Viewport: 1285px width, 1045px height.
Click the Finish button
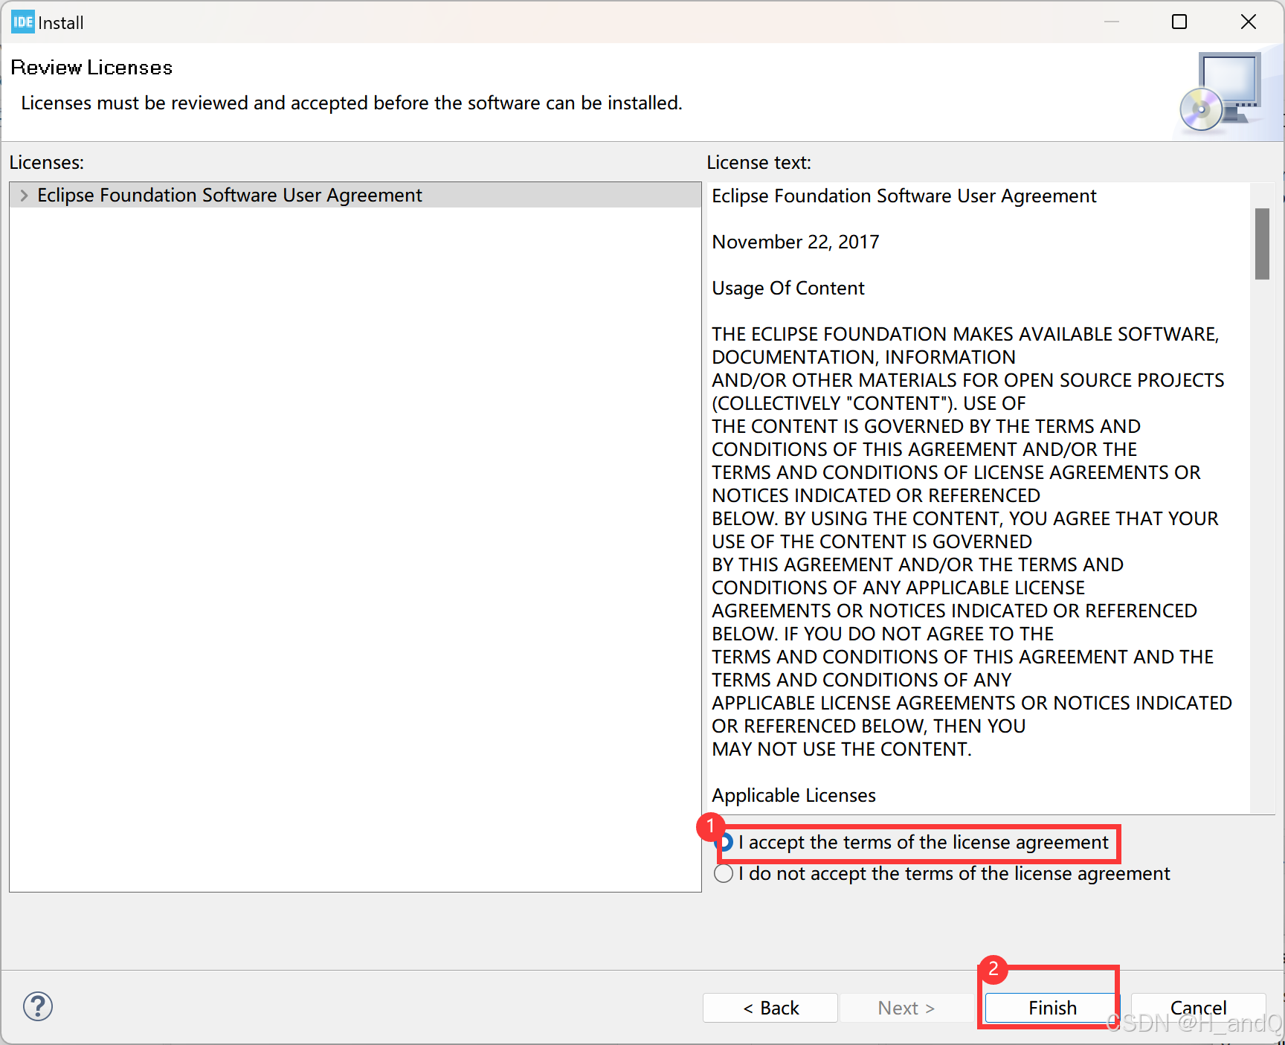point(1051,1008)
